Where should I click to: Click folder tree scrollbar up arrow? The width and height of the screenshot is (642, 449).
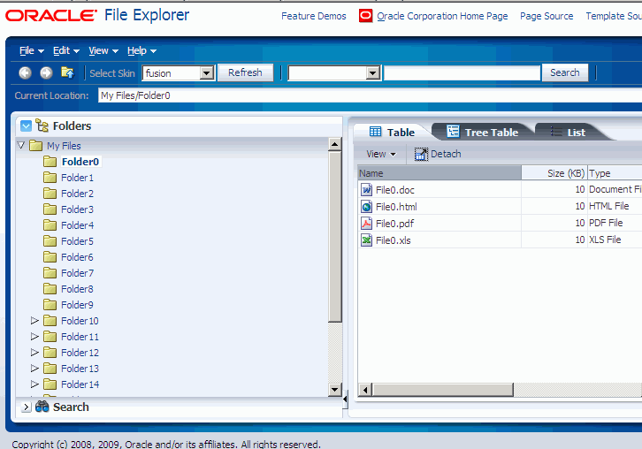coord(335,144)
